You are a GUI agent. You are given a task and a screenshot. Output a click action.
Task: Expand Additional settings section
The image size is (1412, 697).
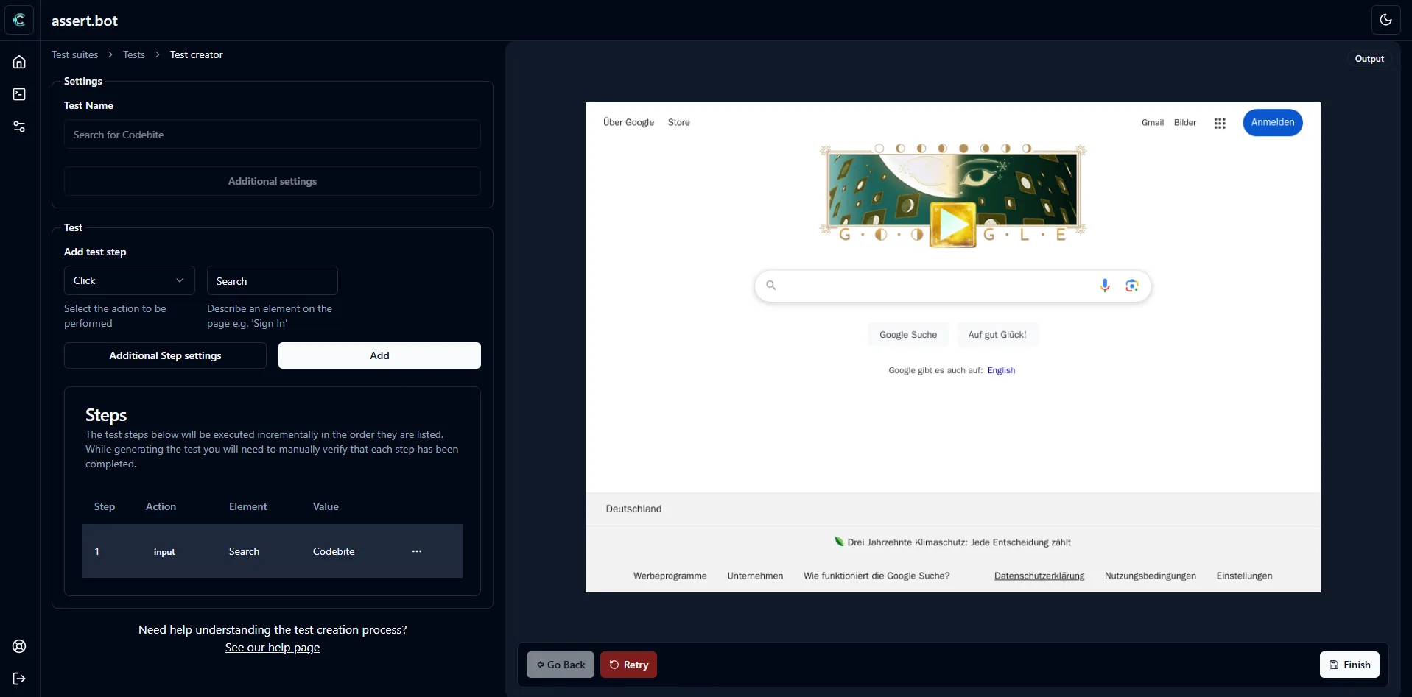pyautogui.click(x=273, y=181)
